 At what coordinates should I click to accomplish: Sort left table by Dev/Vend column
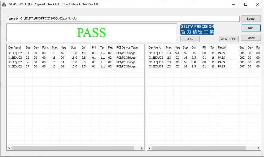[15, 48]
